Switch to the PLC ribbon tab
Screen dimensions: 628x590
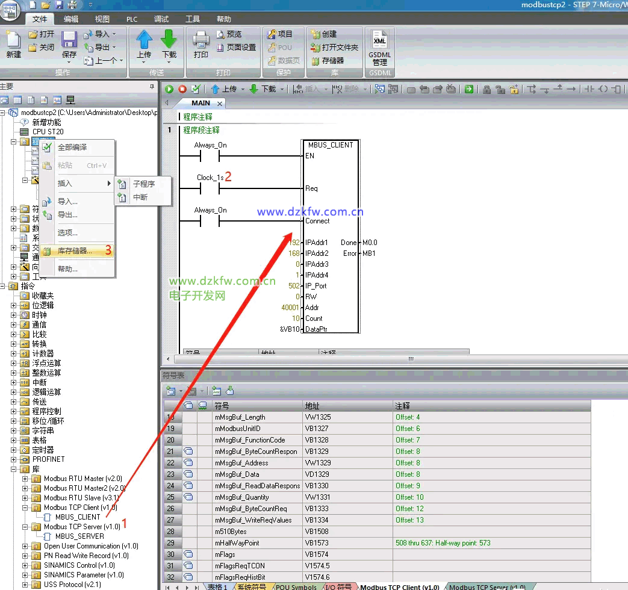(132, 19)
